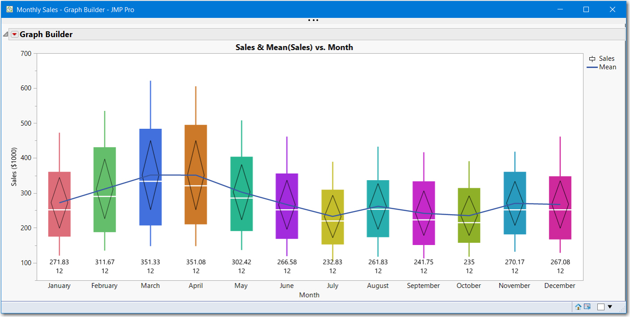This screenshot has width=630, height=317.
Task: Click the July mean diamond marker
Action: pyautogui.click(x=332, y=216)
